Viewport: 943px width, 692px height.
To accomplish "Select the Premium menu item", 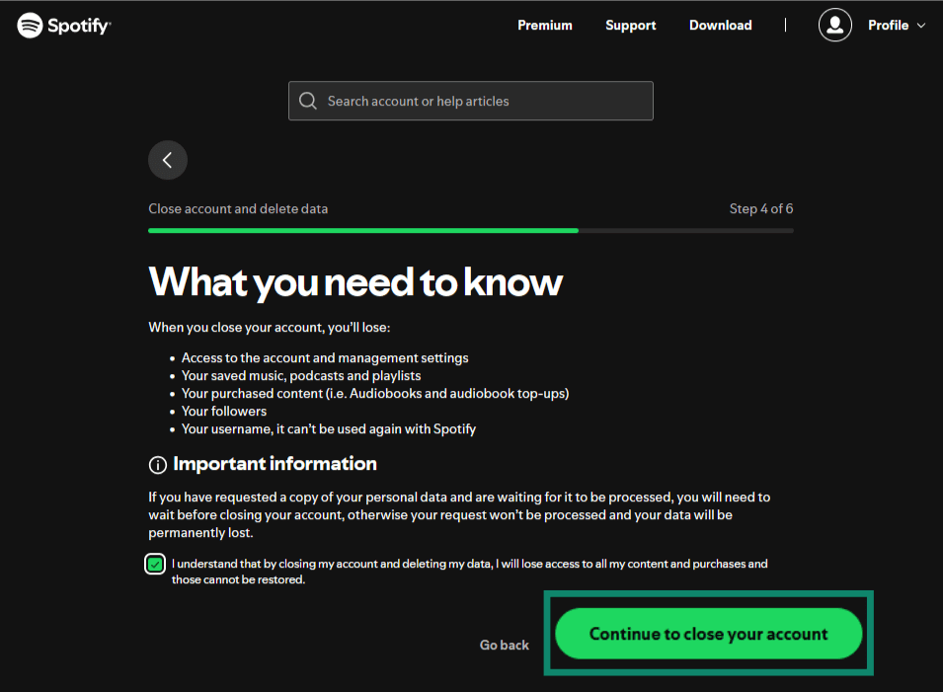I will (x=544, y=25).
